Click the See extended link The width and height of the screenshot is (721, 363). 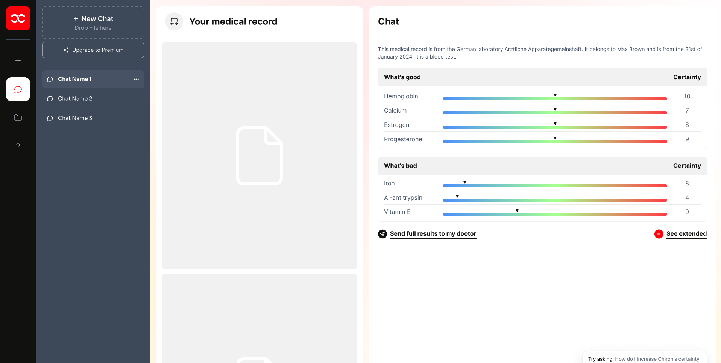click(686, 234)
